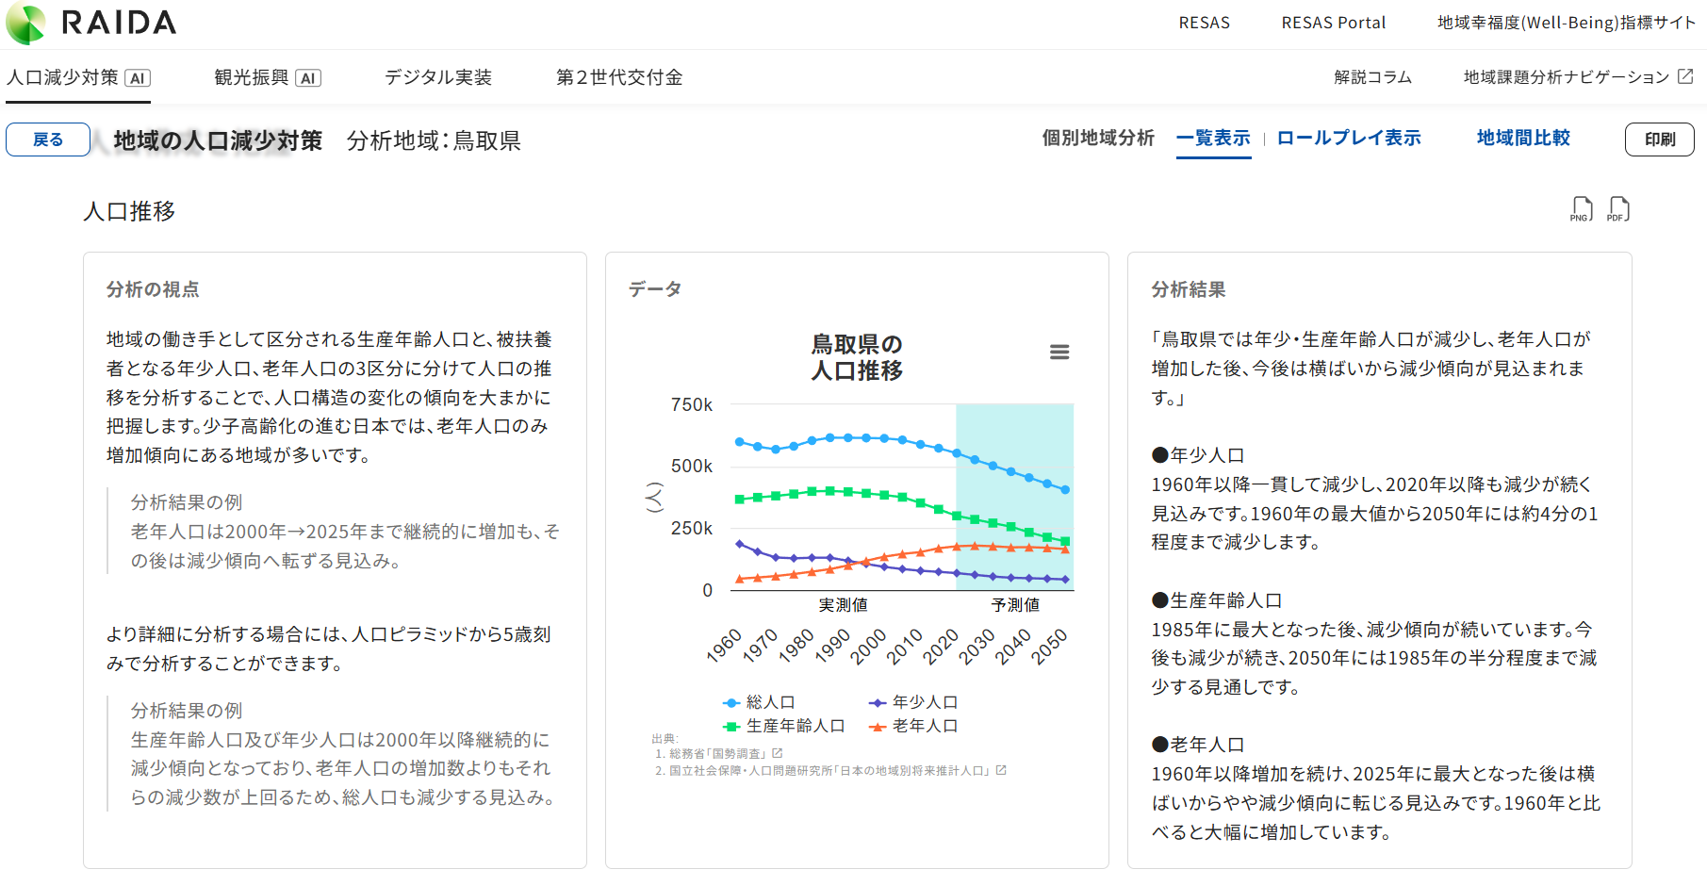The width and height of the screenshot is (1707, 886).
Task: Open external link icon for 国勢調査 source
Action: (778, 753)
